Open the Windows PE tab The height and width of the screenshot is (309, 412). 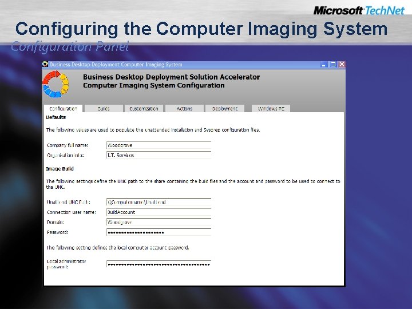271,109
